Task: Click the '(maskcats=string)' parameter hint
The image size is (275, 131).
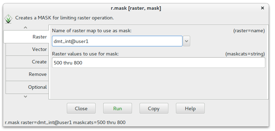Action: pyautogui.click(x=245, y=54)
